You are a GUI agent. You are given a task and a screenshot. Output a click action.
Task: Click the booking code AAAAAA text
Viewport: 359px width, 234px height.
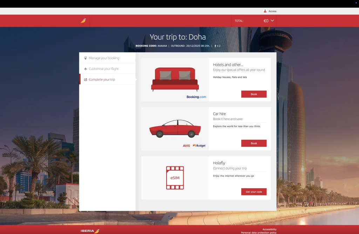coord(162,46)
